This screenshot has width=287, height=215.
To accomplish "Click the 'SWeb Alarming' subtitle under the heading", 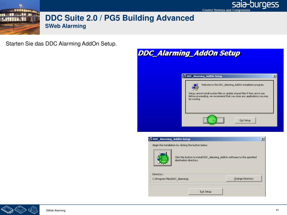I will [66, 26].
